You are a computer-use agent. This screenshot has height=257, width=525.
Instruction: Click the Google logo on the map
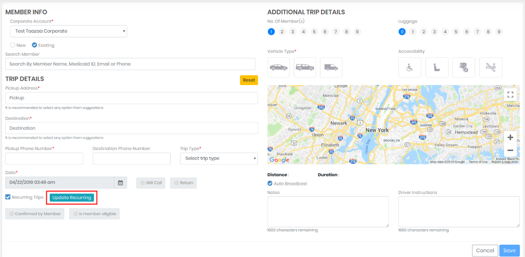[x=279, y=160]
